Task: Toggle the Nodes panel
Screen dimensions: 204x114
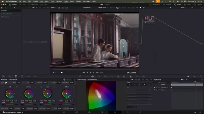Action: [178, 4]
